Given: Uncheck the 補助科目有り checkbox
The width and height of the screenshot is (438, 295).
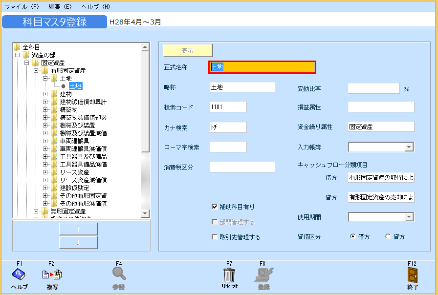Looking at the screenshot, I should 214,206.
